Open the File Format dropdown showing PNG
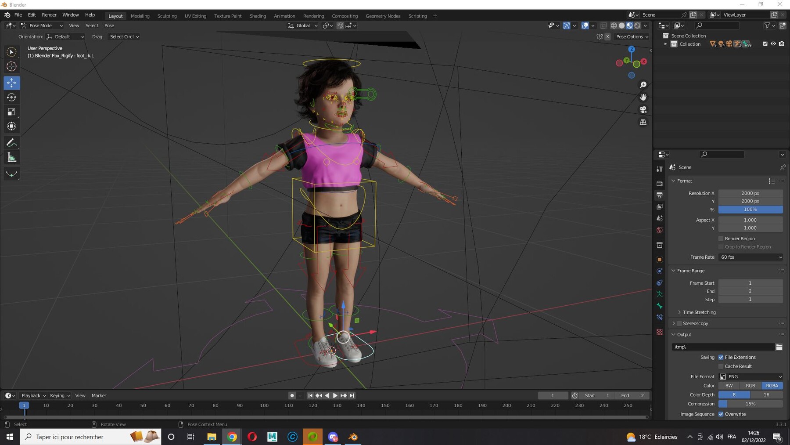Screen dimensions: 790x445 click(x=750, y=376)
